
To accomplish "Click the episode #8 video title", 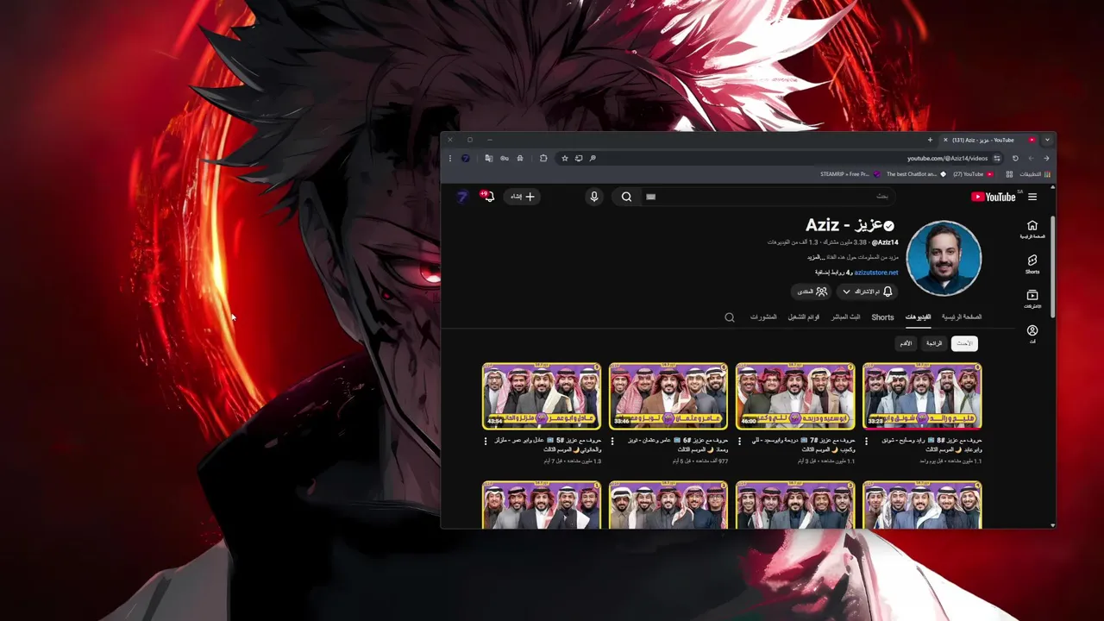I will (930, 444).
